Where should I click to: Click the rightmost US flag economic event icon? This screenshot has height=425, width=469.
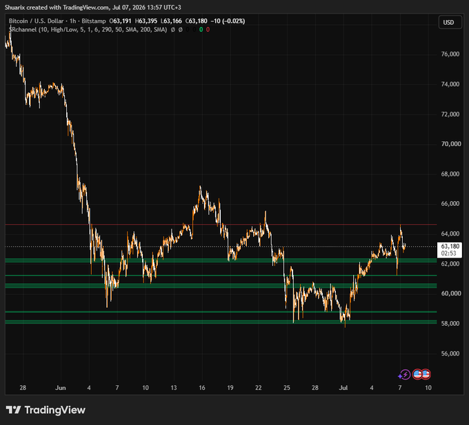[426, 374]
